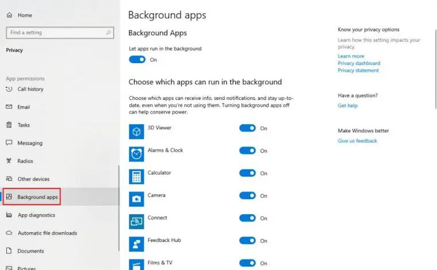Click the Automatic file downloads cloud icon
Screen dimensions: 437x270
9,233
